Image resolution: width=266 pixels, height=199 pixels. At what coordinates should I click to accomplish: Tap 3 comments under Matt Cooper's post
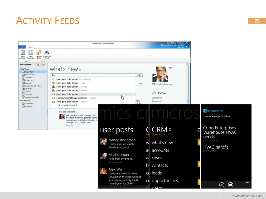click(115, 162)
